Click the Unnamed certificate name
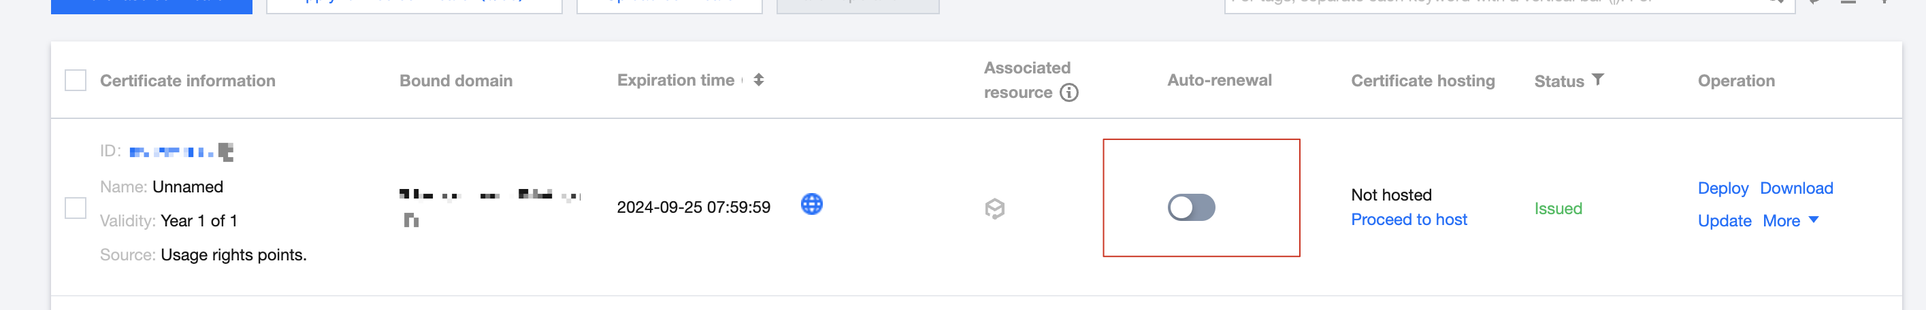 [188, 187]
